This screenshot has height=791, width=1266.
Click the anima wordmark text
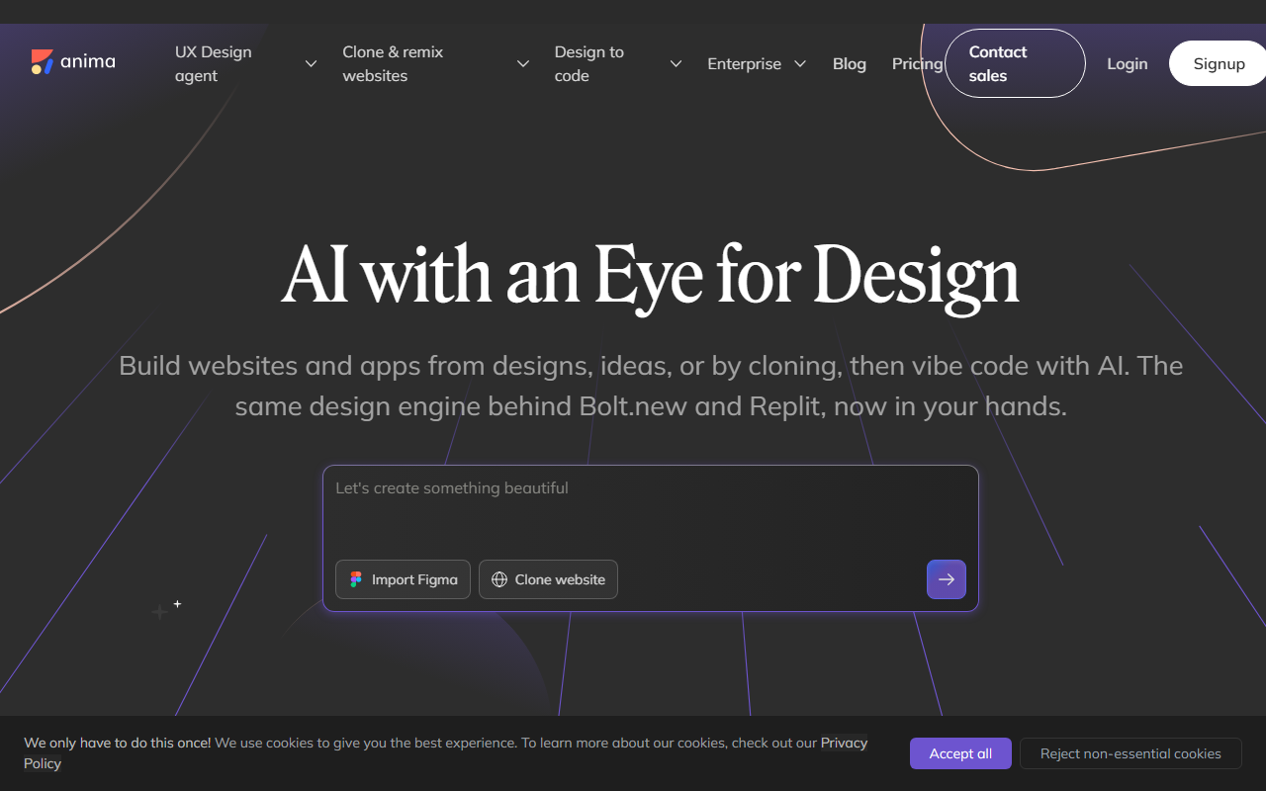pos(88,61)
